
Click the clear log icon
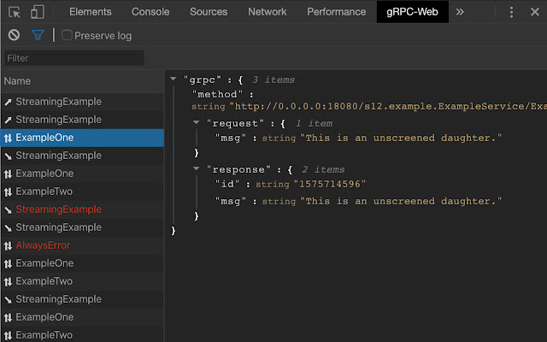(x=14, y=35)
